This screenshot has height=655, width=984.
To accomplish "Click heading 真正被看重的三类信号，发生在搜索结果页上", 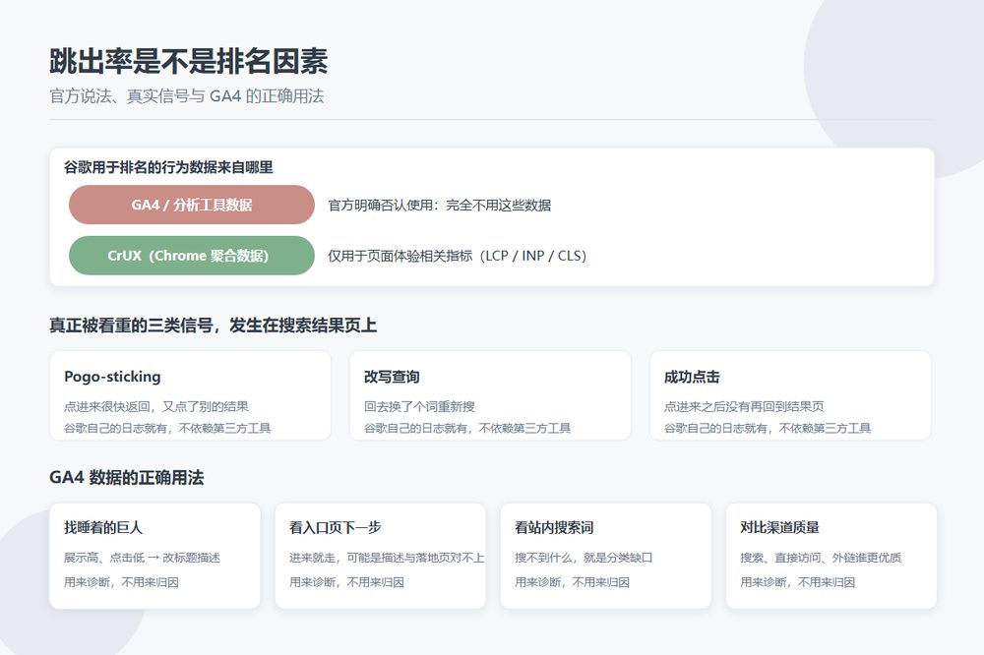I will coord(213,325).
